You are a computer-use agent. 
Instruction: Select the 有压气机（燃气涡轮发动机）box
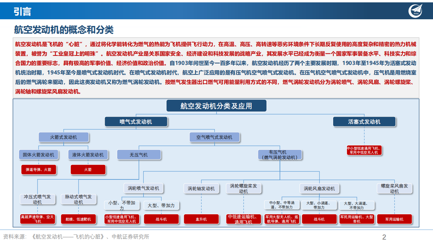(280, 154)
